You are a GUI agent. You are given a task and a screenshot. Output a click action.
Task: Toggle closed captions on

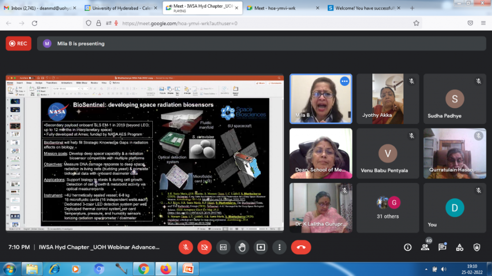(x=223, y=247)
